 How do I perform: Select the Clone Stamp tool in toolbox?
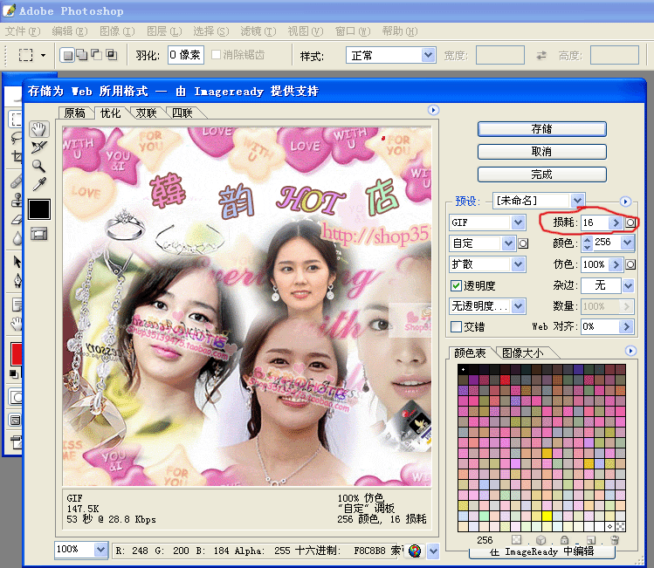pos(17,200)
